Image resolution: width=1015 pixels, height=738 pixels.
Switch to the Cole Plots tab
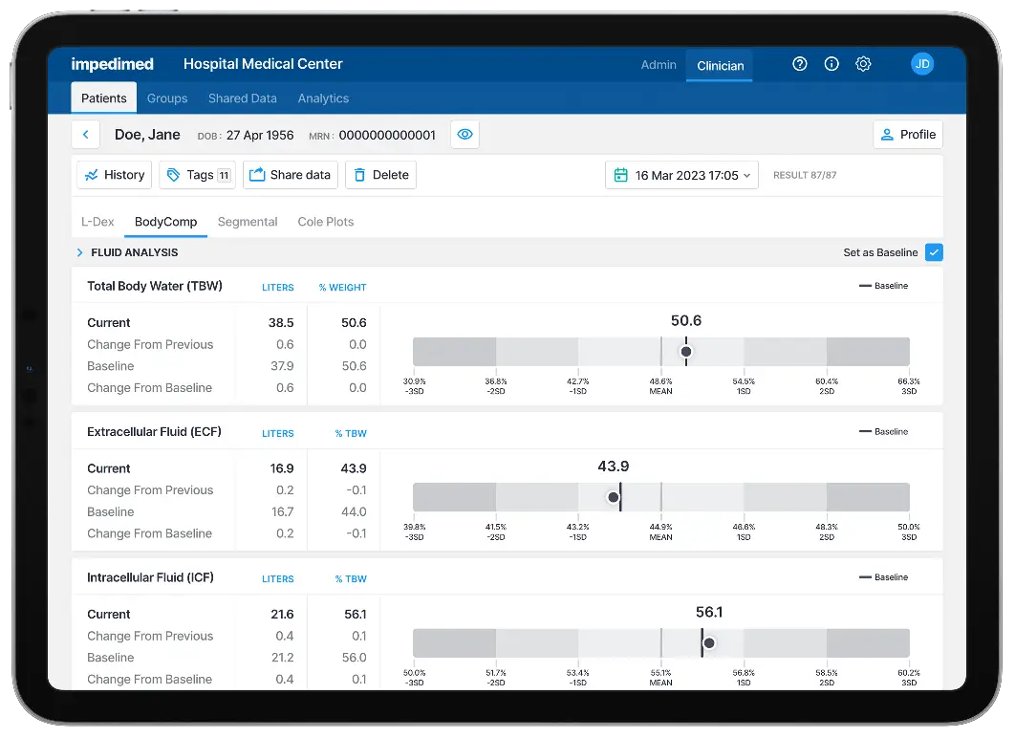click(326, 221)
